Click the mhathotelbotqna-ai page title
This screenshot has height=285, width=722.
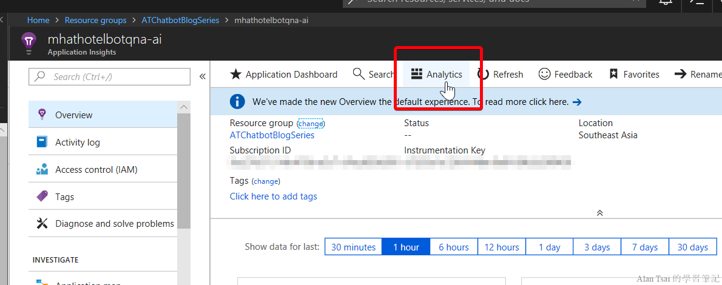click(x=104, y=39)
